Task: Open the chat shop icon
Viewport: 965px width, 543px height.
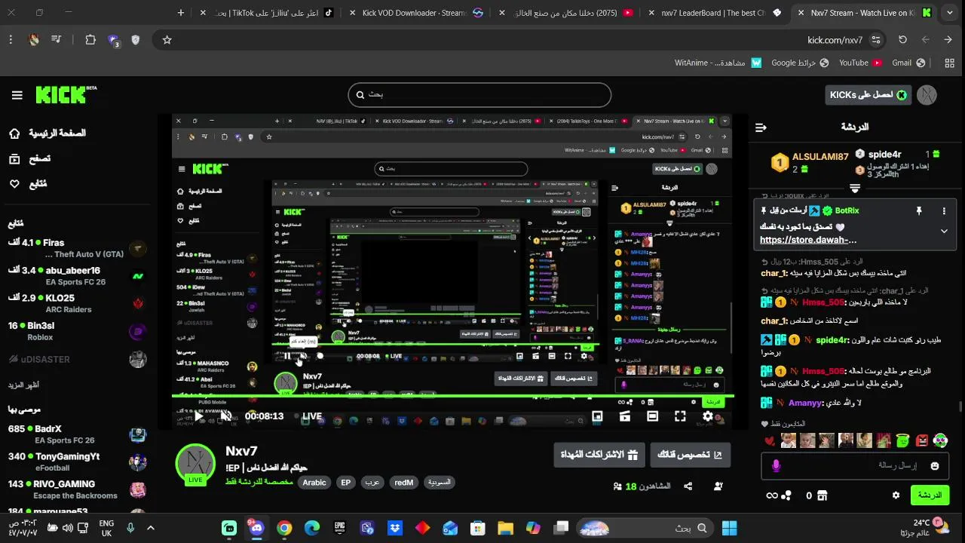Action: (x=822, y=495)
